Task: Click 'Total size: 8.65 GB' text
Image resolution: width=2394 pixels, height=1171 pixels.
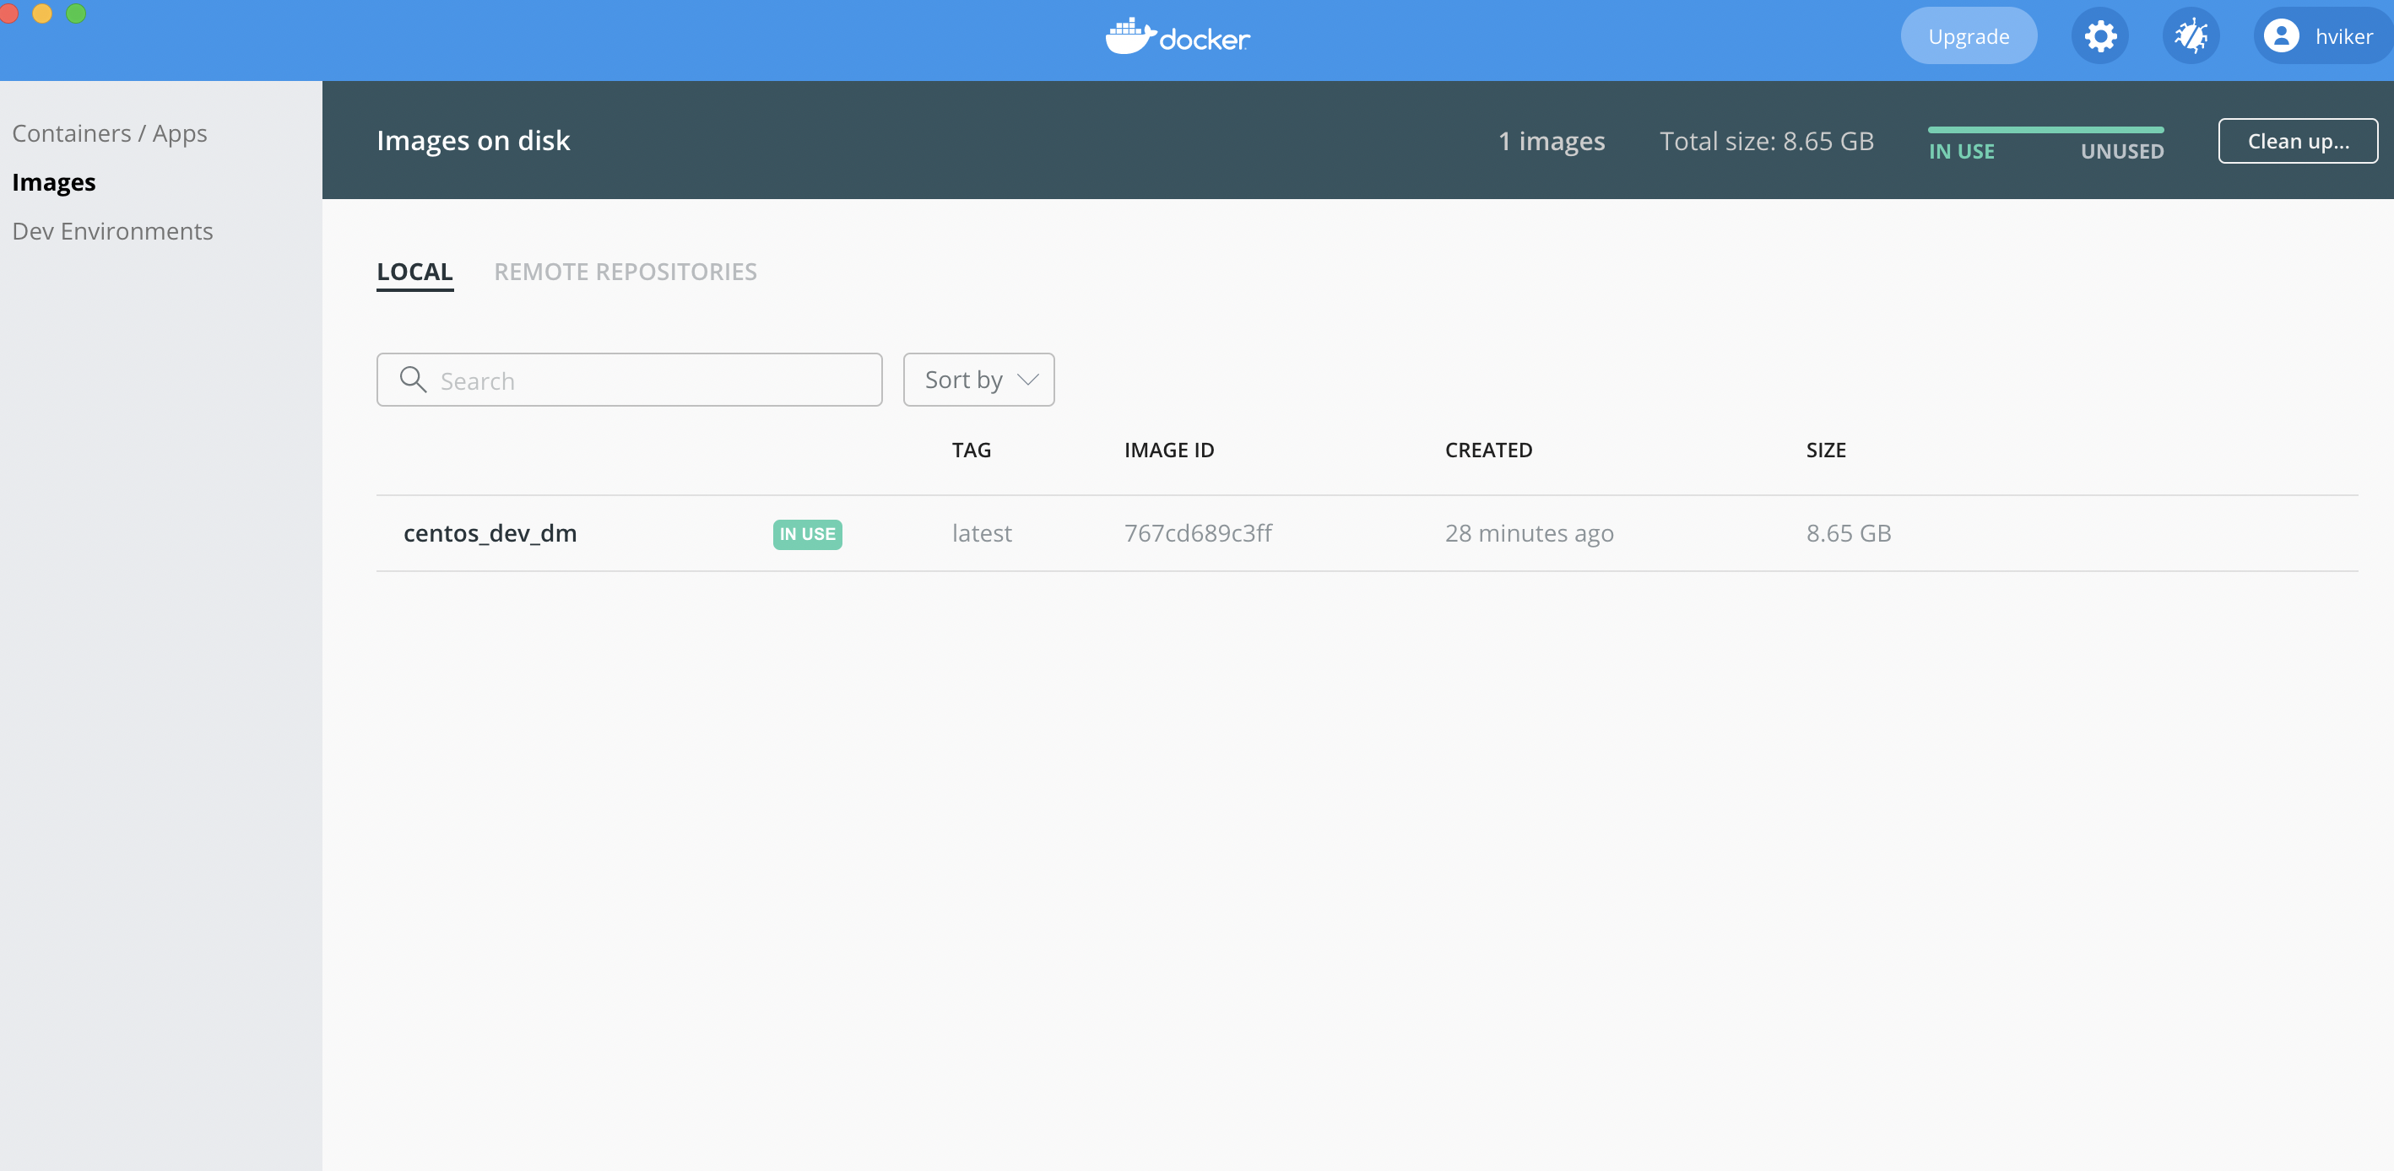Action: (x=1766, y=140)
